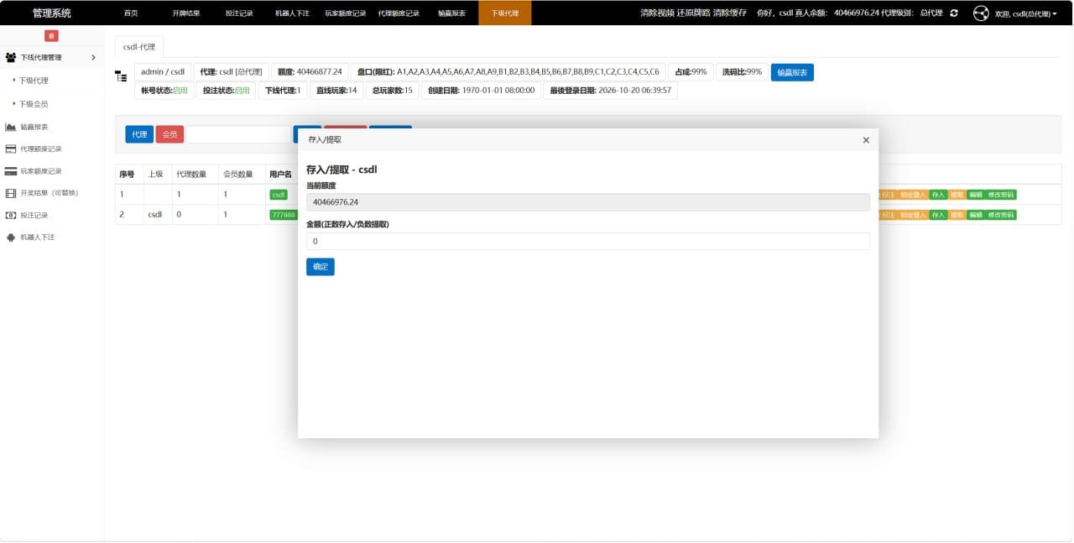Open 下级代理 in the sidebar tree
This screenshot has height=543, width=1074.
tap(34, 81)
